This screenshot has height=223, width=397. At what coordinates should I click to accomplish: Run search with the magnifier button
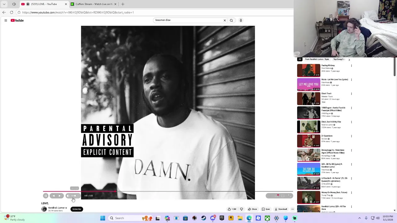[x=231, y=20]
